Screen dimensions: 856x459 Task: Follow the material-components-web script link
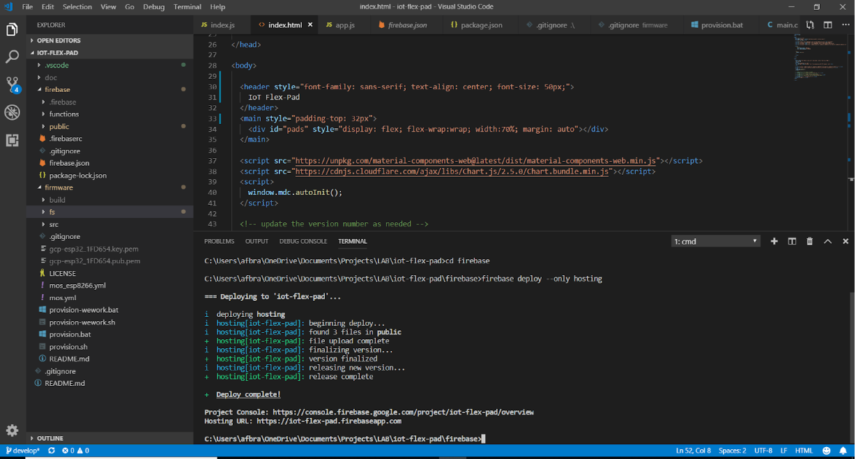pos(475,161)
